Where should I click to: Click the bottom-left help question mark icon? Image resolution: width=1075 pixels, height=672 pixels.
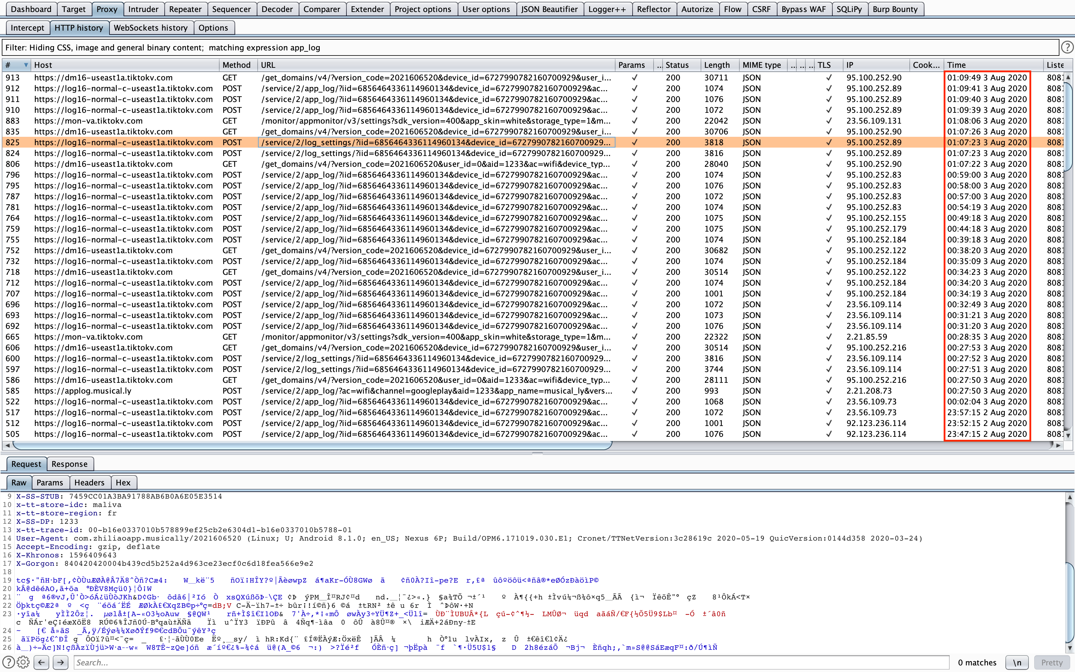pyautogui.click(x=8, y=662)
